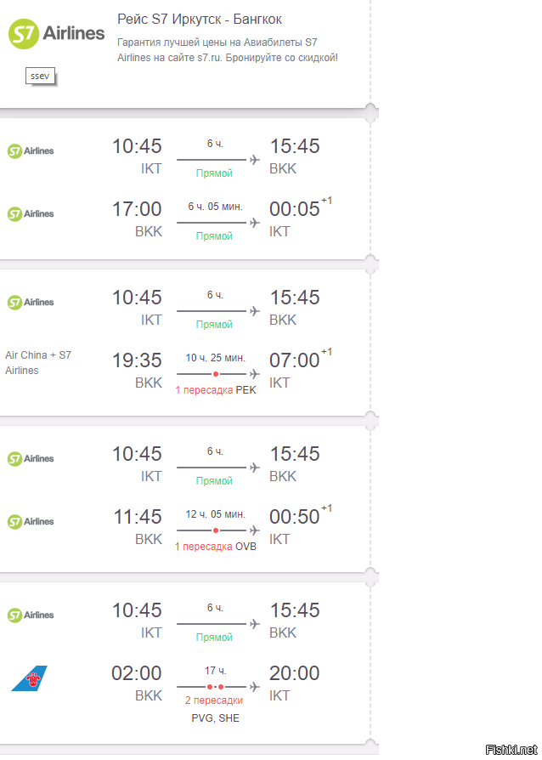The image size is (542, 760).
Task: Click the Прямой label under 6 ч. 05 мин.
Action: (214, 235)
